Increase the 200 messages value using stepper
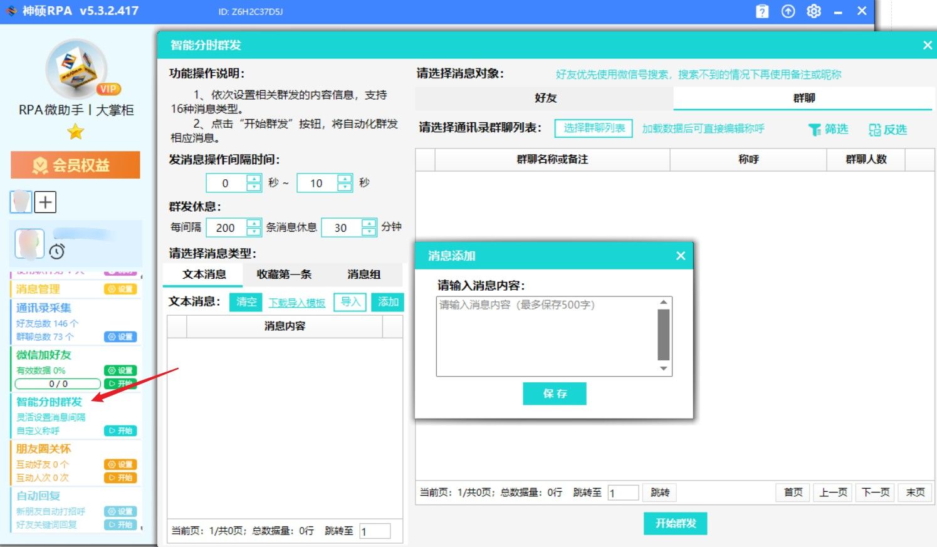Viewport: 937px width, 547px height. tap(253, 224)
